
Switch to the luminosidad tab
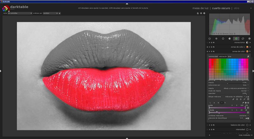(x=213, y=57)
